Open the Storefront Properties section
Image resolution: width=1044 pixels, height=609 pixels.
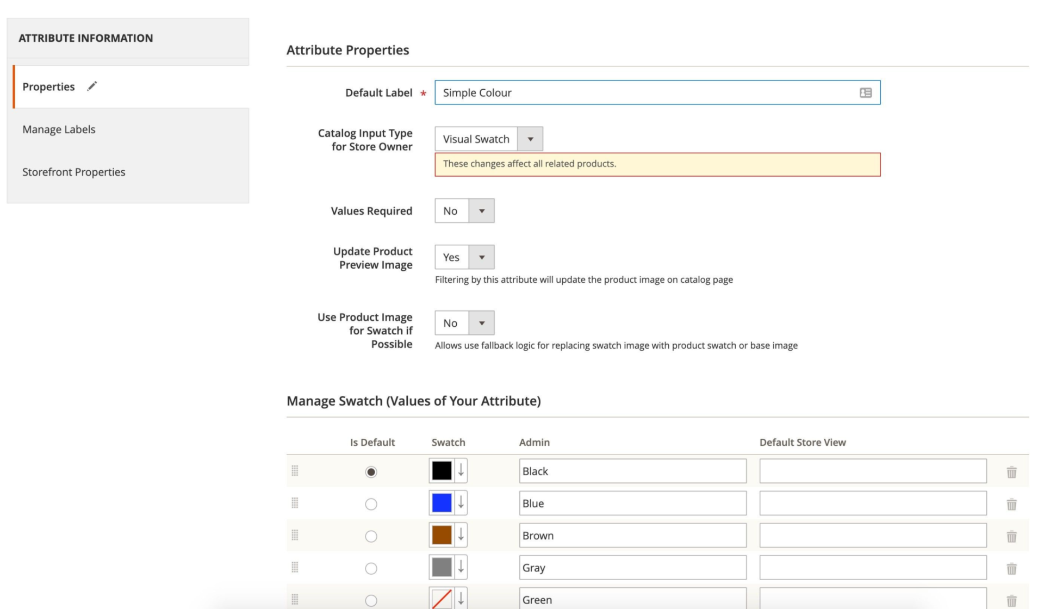pyautogui.click(x=74, y=172)
